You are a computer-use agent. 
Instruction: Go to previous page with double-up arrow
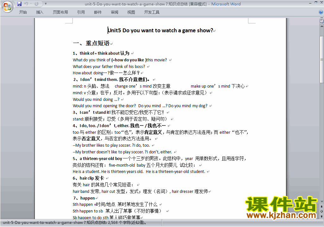[321, 206]
